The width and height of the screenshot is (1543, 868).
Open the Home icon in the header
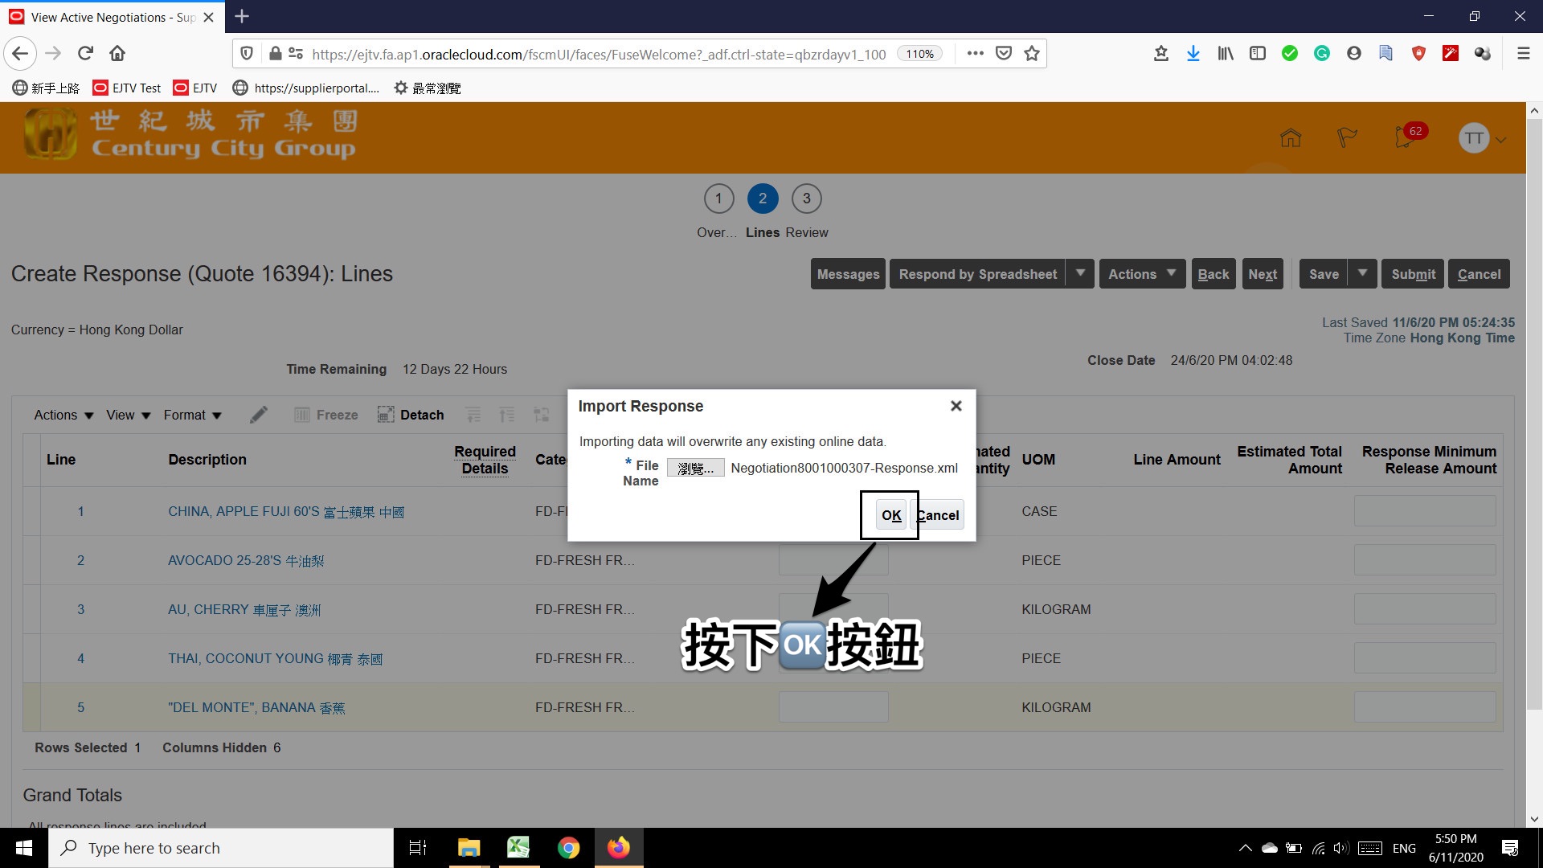[1291, 138]
